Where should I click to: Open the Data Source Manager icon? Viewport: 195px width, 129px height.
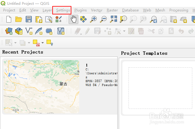[9, 31]
